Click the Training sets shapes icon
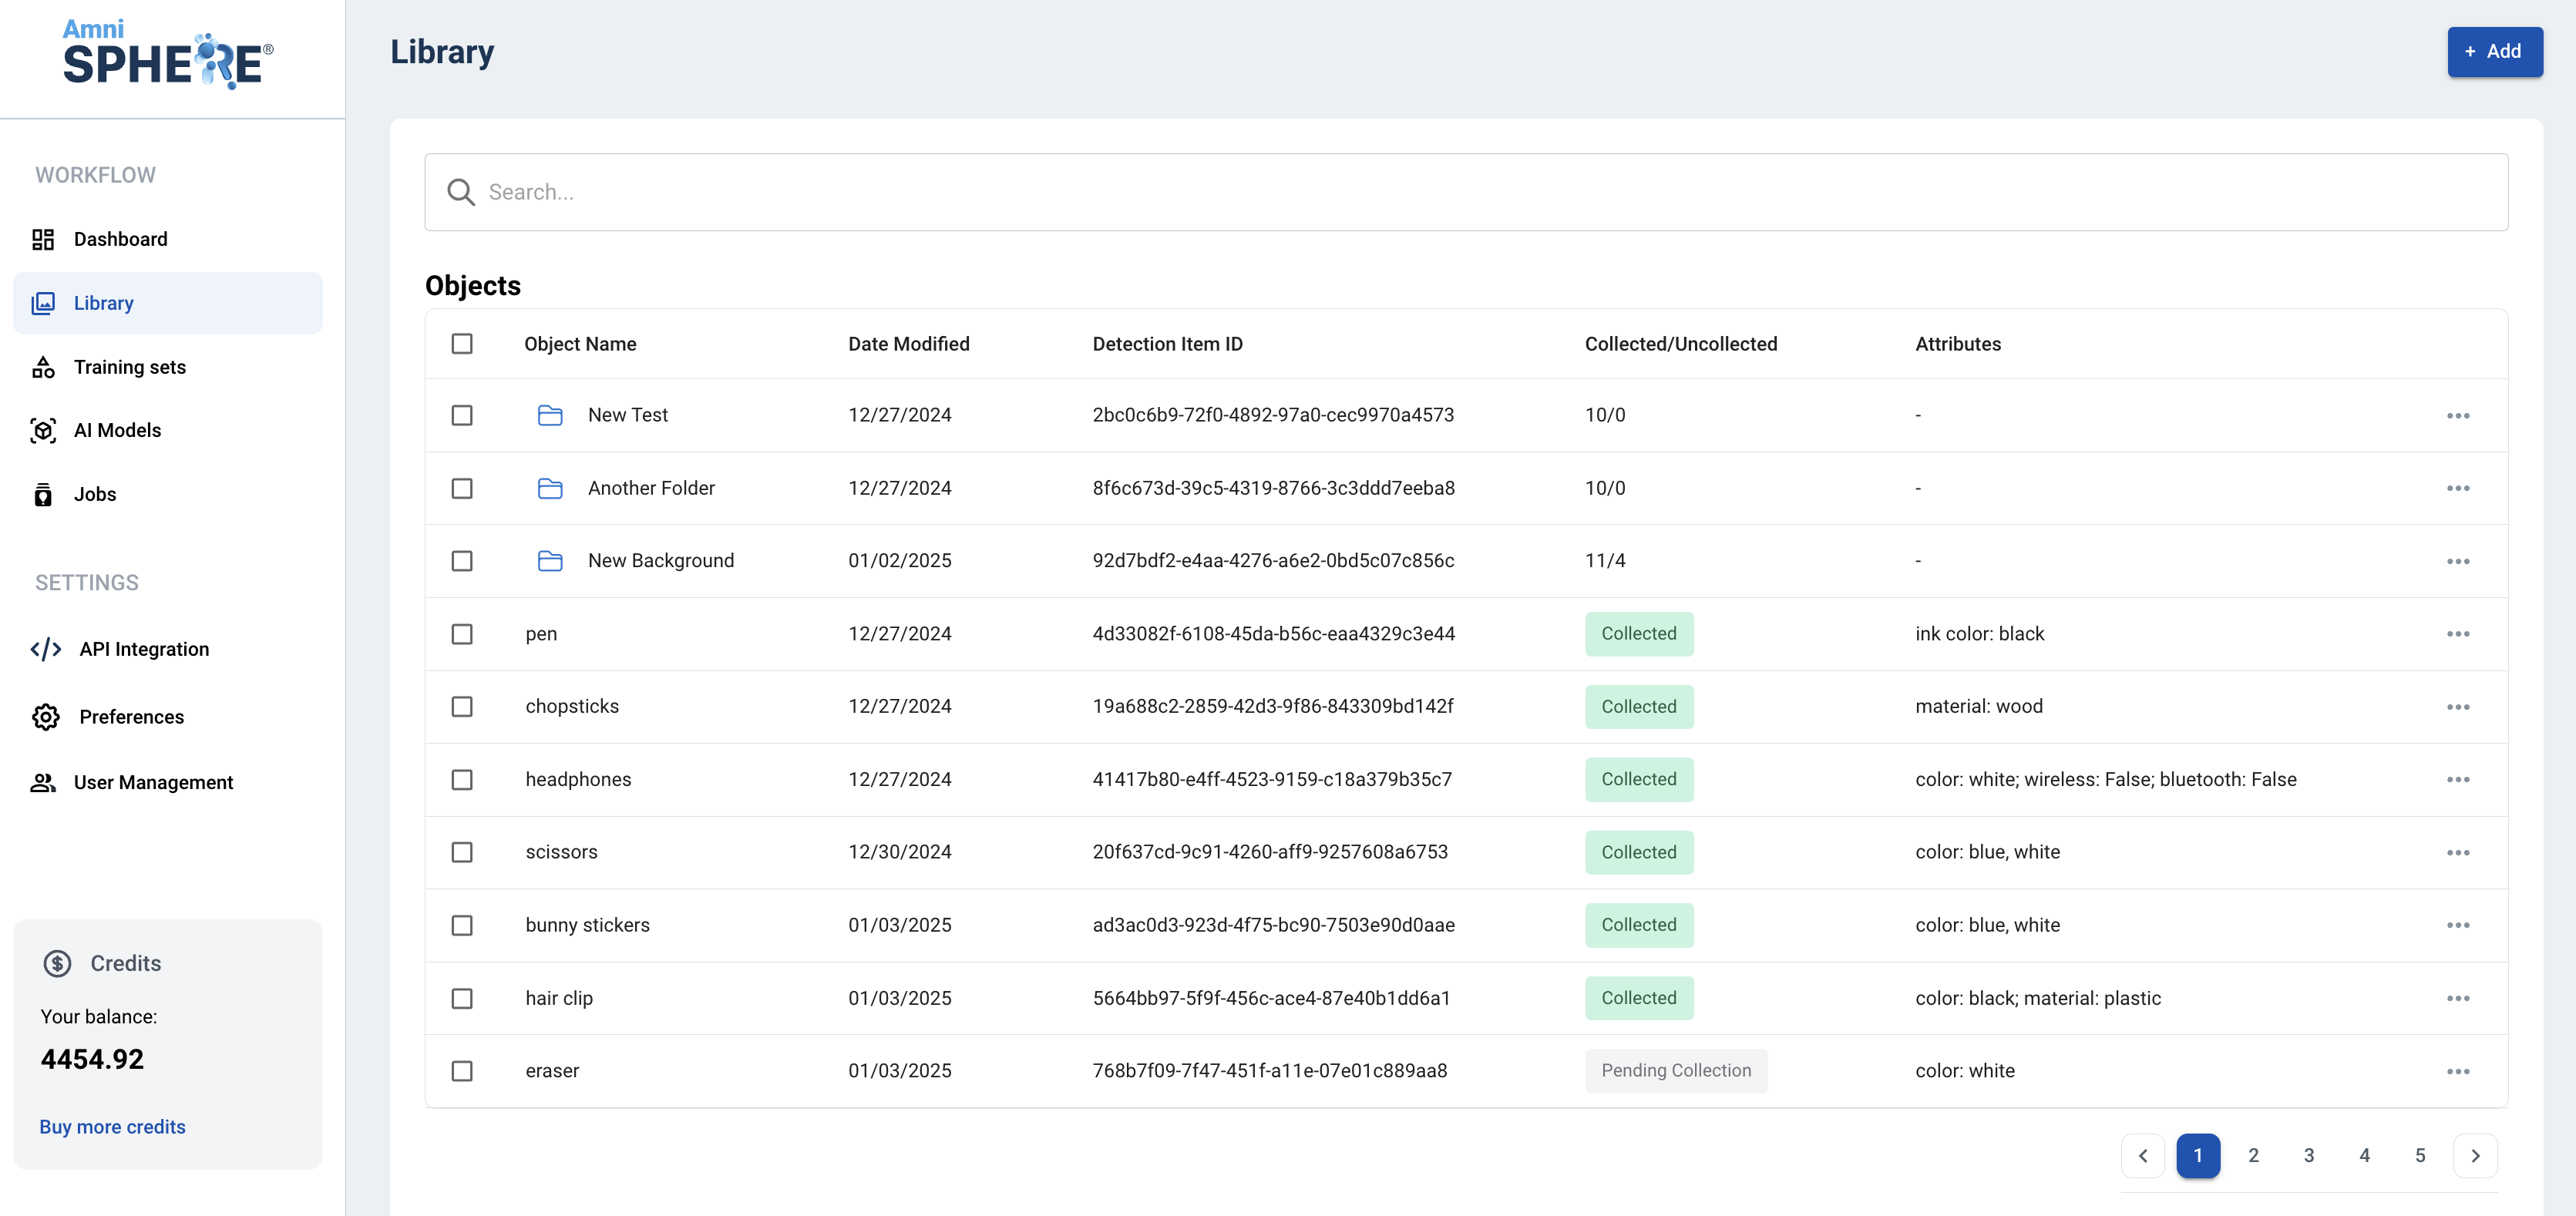 43,367
